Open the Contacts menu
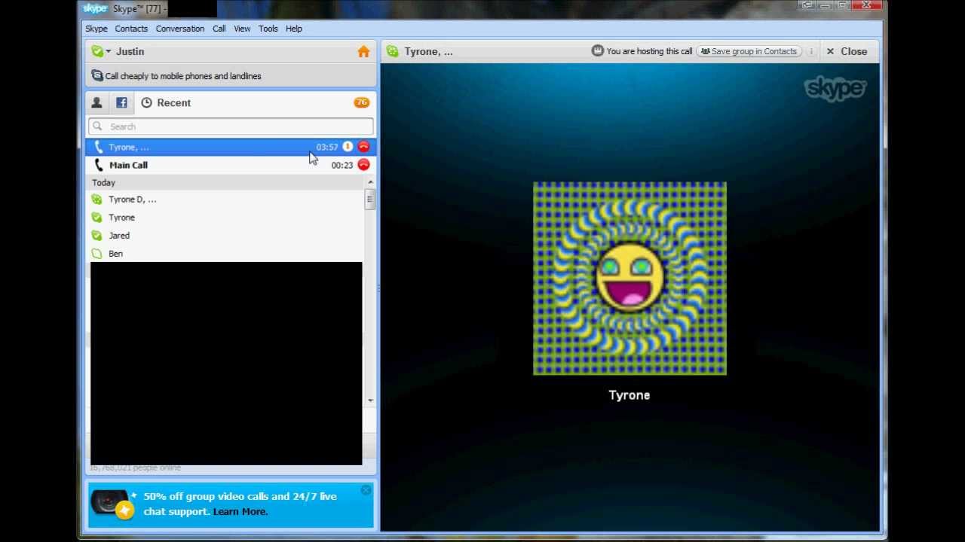The image size is (965, 542). [x=131, y=29]
